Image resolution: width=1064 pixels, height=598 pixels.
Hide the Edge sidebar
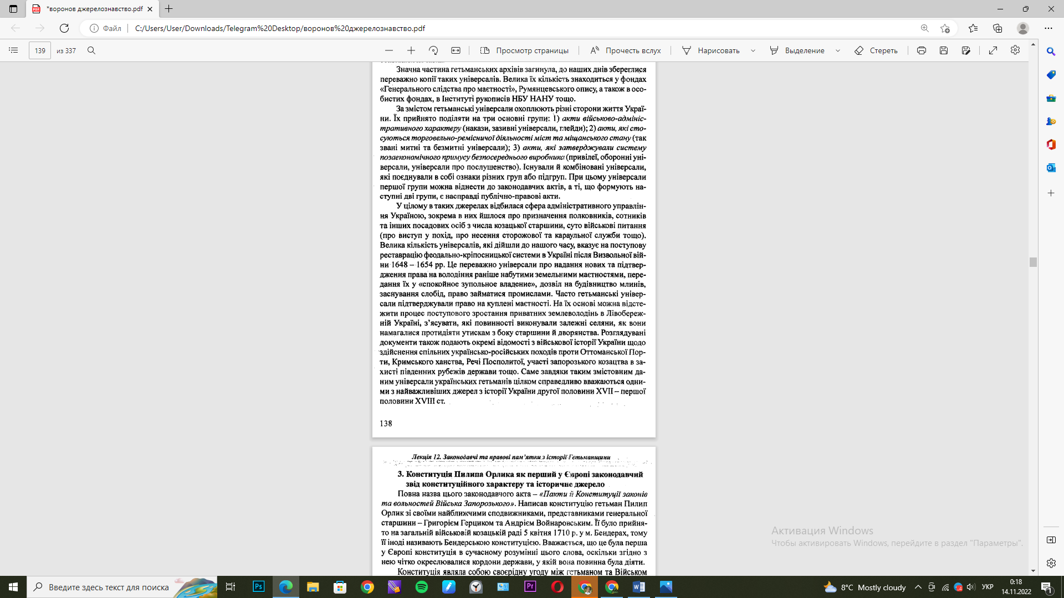tap(1051, 540)
